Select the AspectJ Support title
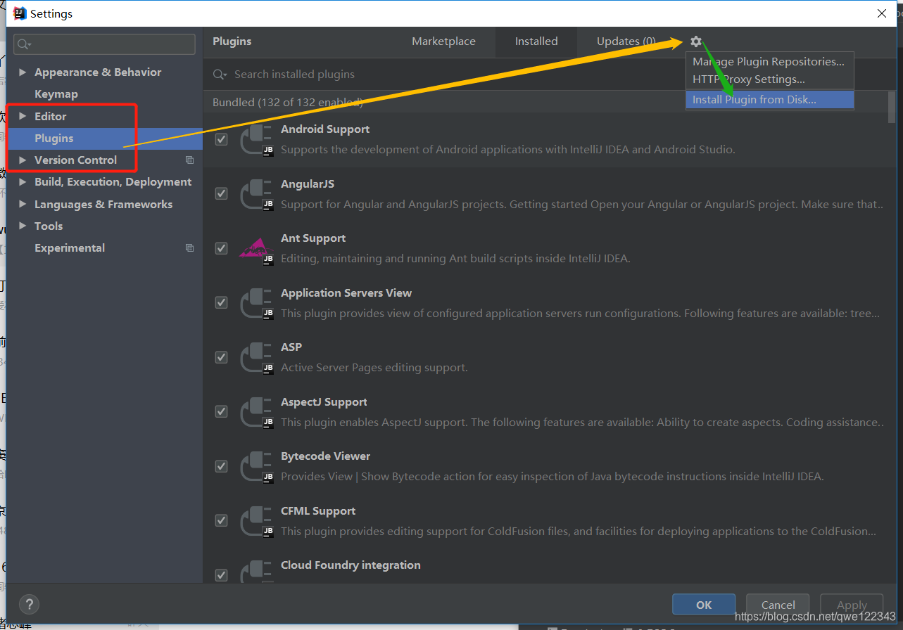The image size is (903, 630). click(x=324, y=402)
